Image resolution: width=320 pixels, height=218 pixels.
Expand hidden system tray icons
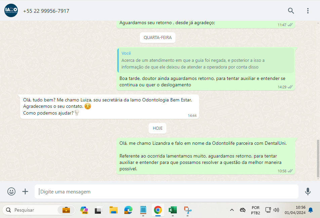232,210
